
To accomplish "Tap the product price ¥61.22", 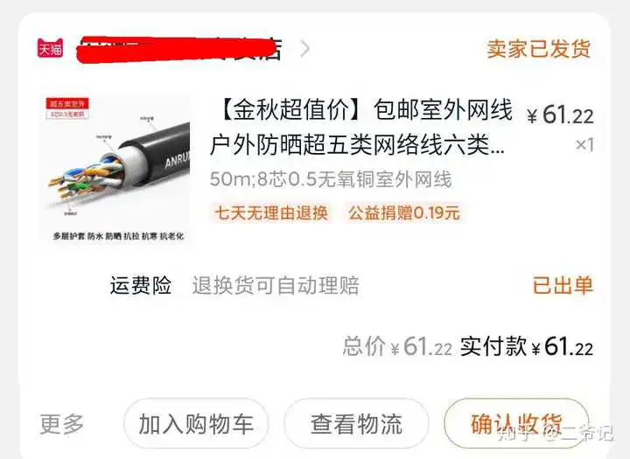I will (x=560, y=115).
